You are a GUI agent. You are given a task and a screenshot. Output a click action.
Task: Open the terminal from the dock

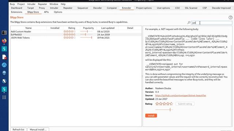click(4, 33)
